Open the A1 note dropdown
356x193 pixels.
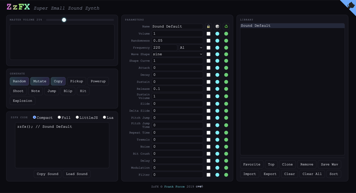pos(191,48)
